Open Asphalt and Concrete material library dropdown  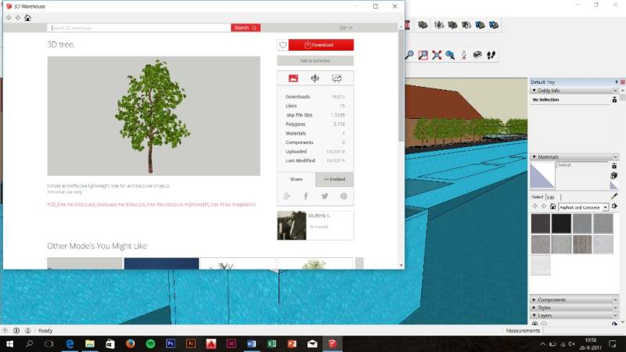[x=605, y=207]
